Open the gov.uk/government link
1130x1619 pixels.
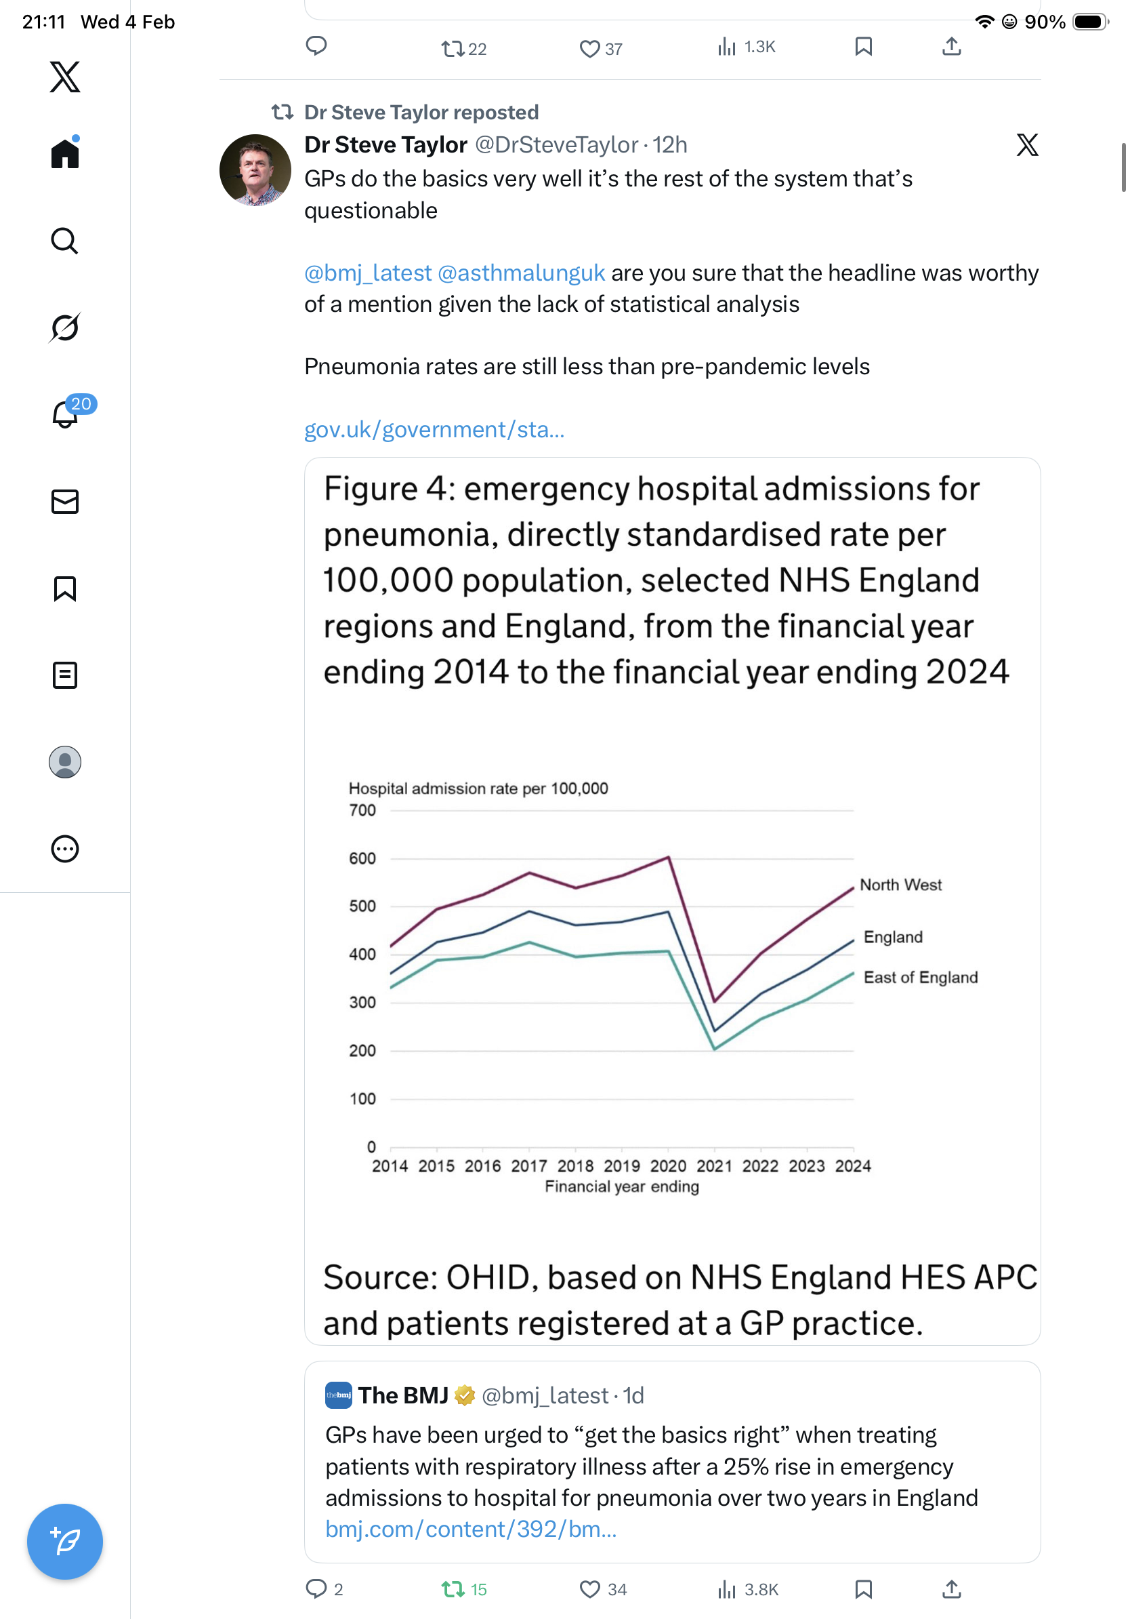tap(434, 429)
